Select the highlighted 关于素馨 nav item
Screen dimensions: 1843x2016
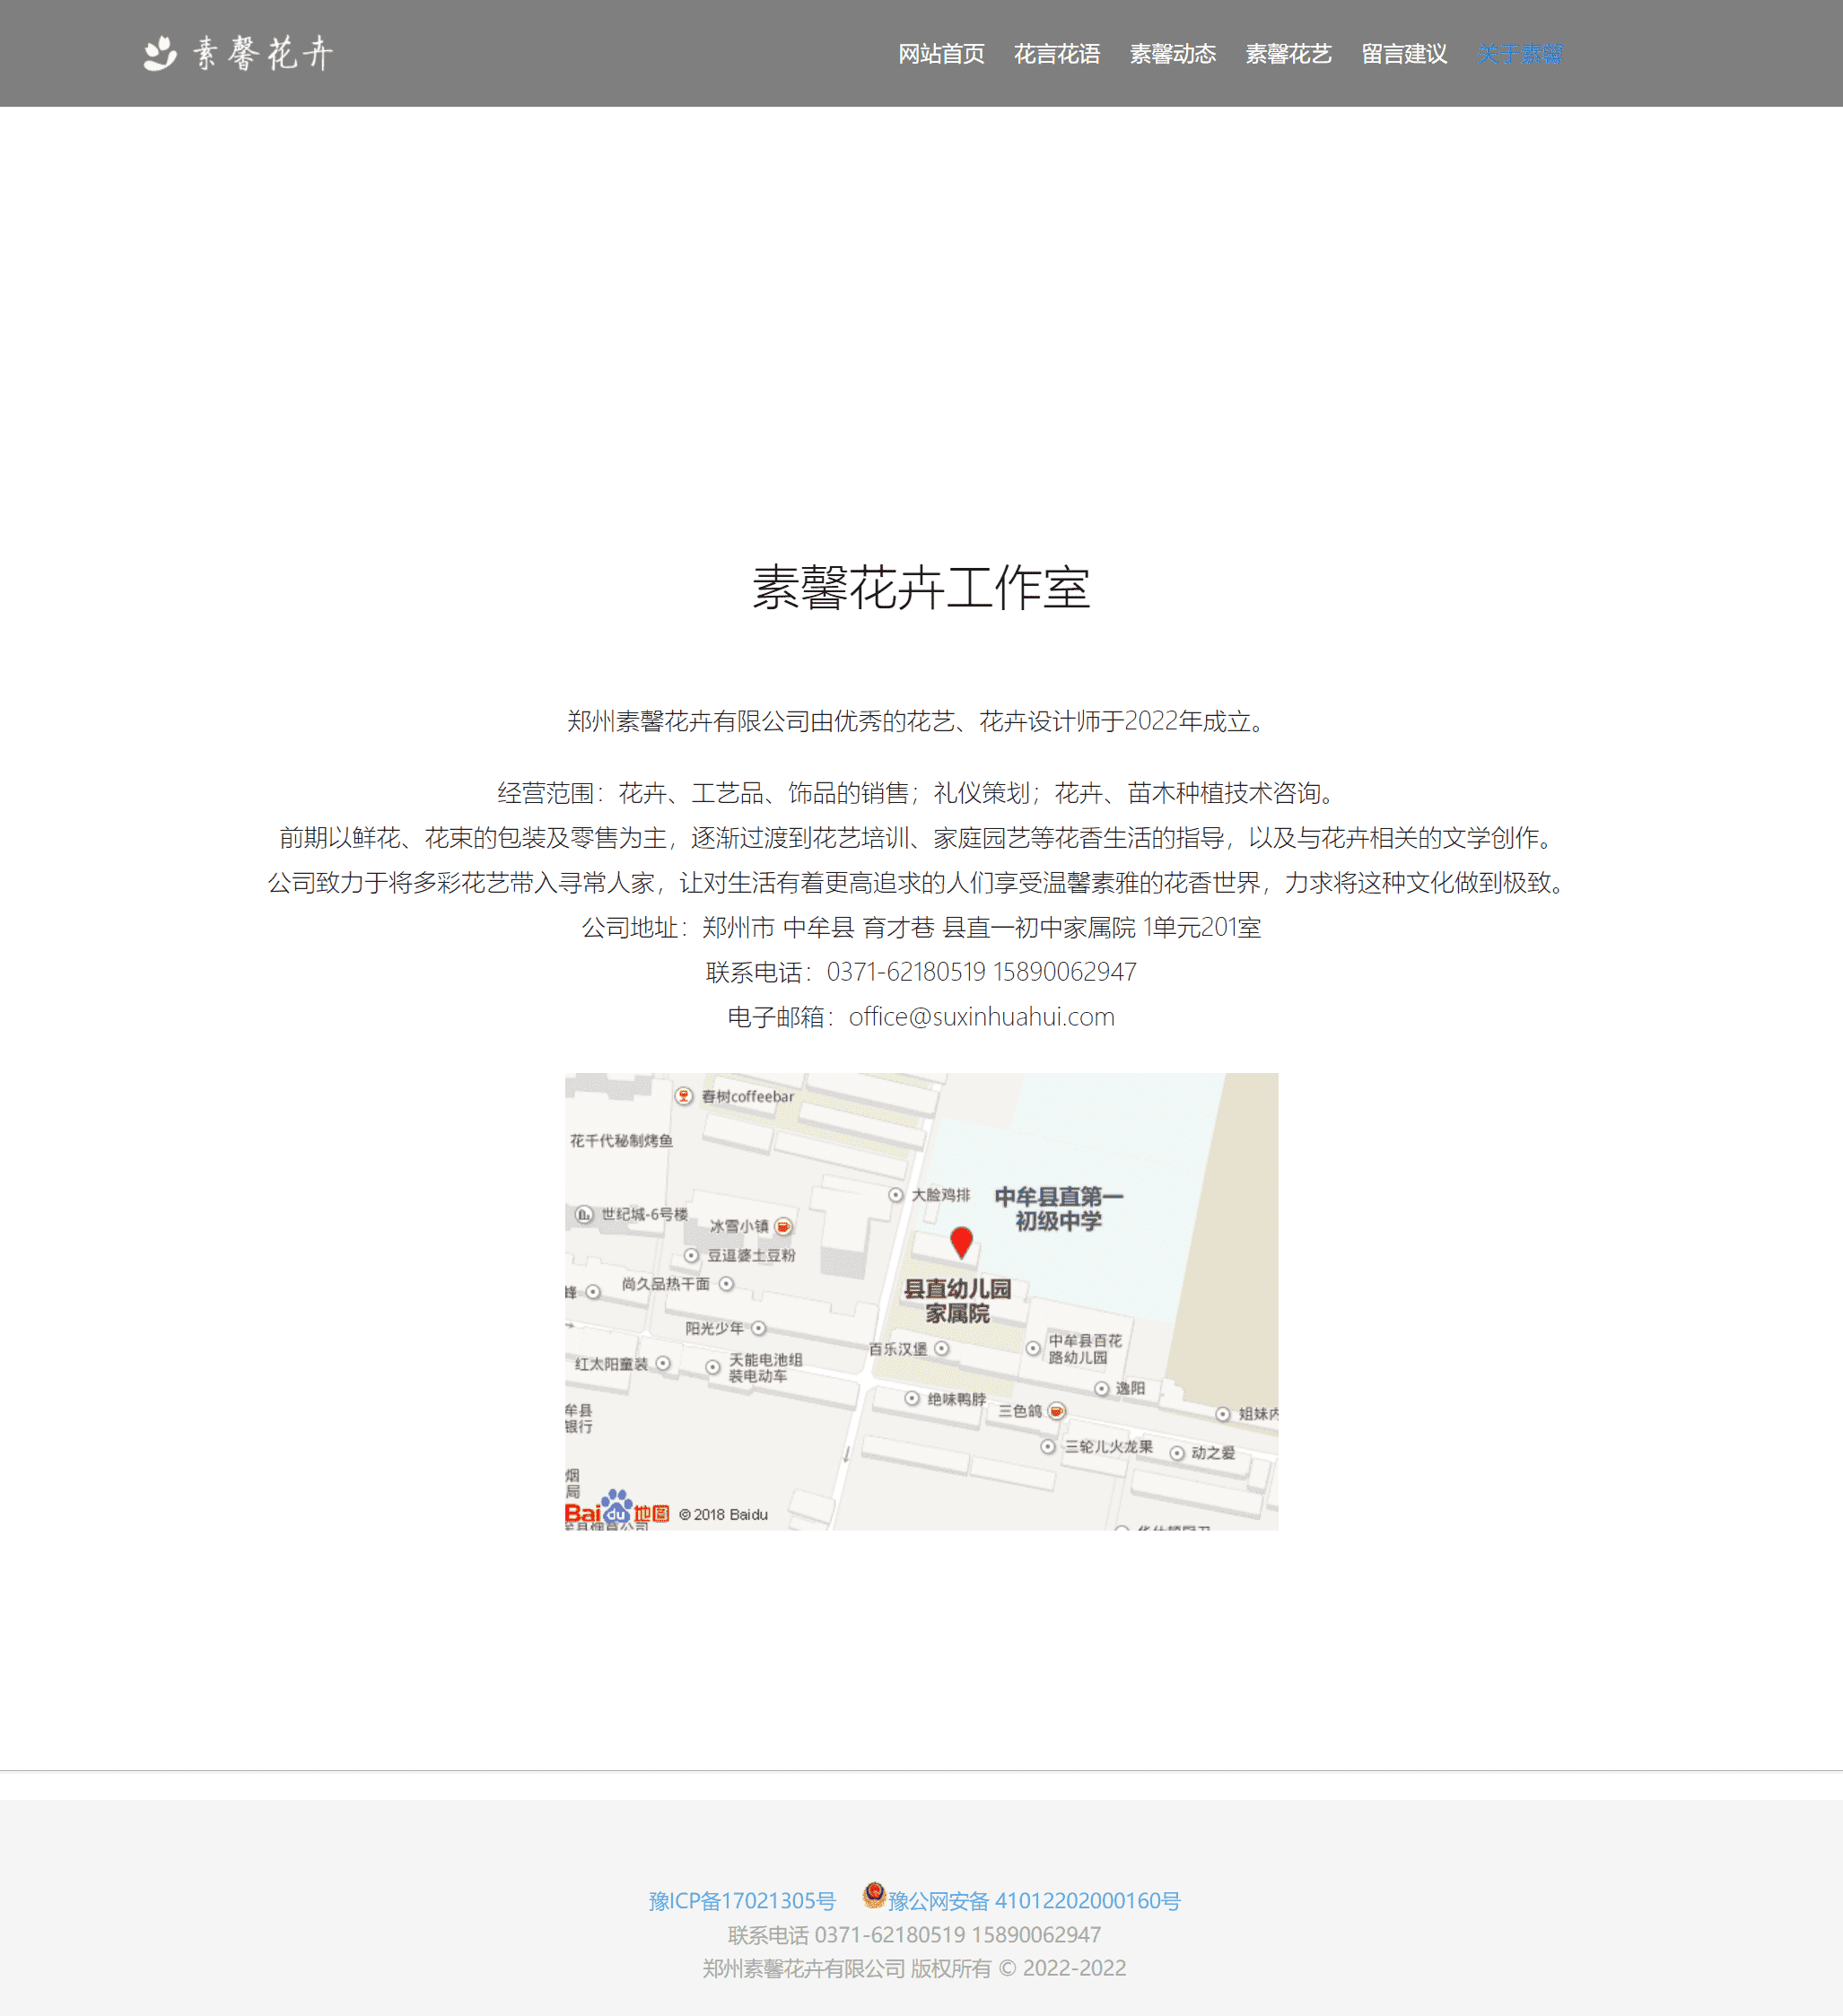[1520, 54]
